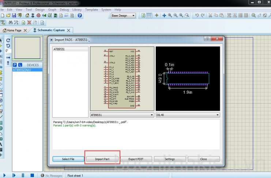
Task: Click the blue Center at Cursor icon
Action: pyautogui.click(x=164, y=15)
